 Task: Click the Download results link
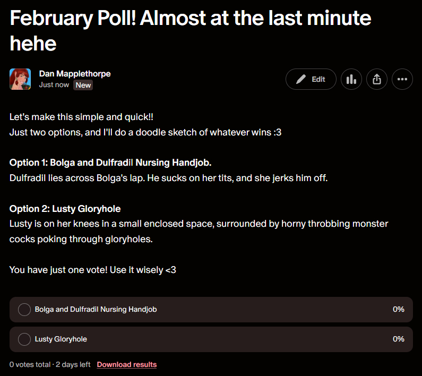(x=127, y=364)
